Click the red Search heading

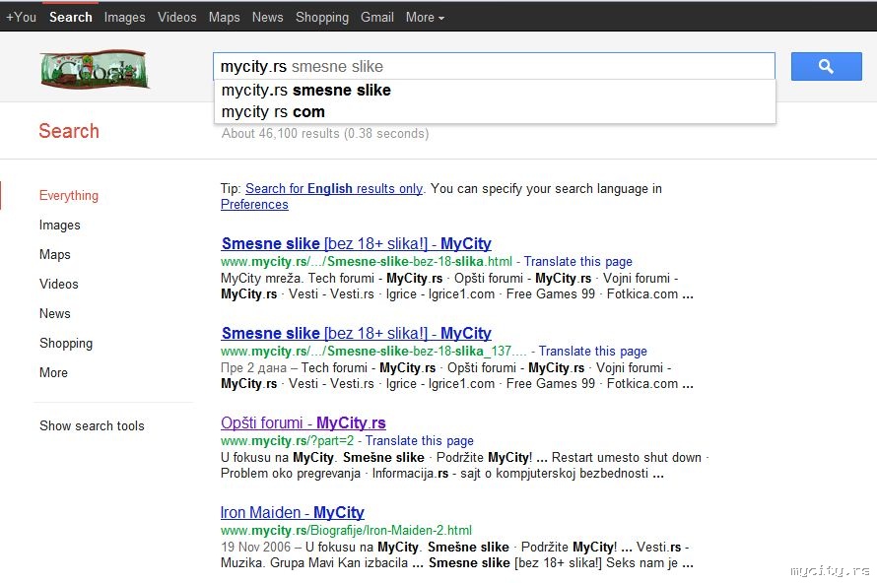point(69,131)
